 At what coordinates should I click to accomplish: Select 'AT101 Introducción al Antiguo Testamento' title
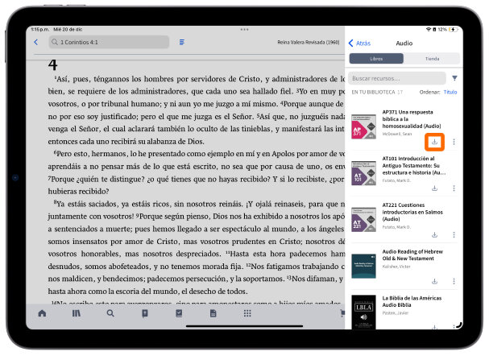(x=413, y=166)
